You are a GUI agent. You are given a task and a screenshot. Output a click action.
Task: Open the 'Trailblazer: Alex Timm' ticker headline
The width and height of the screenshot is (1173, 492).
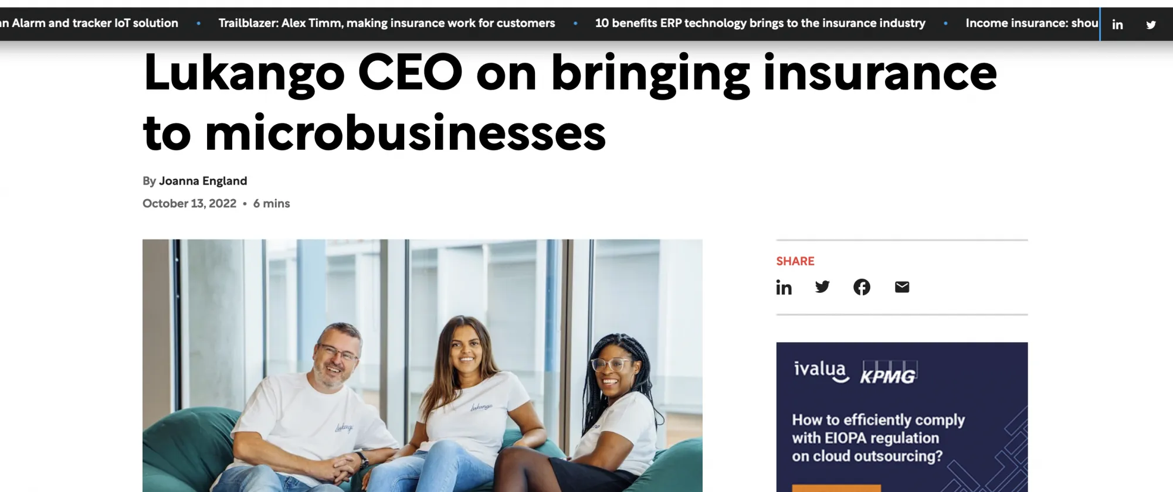387,23
